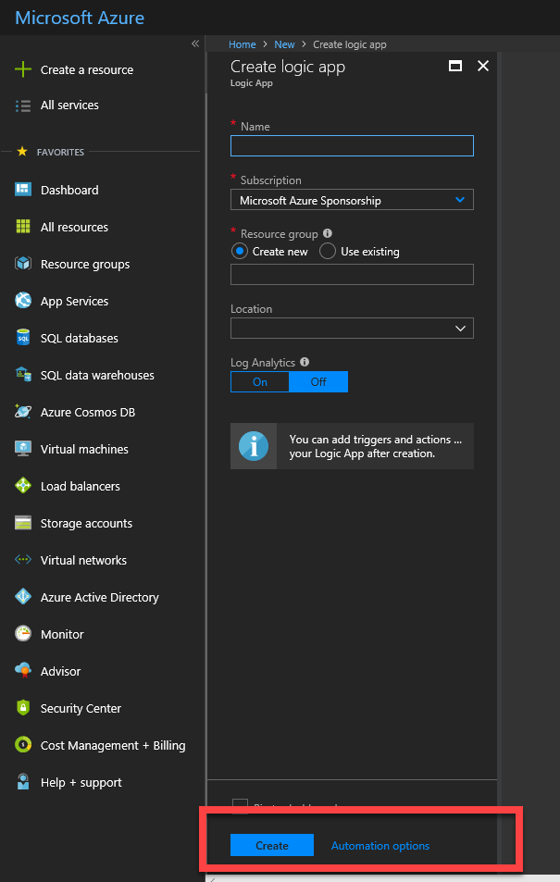The width and height of the screenshot is (560, 882).
Task: Click the Microsoft Azure logo text
Action: point(80,18)
